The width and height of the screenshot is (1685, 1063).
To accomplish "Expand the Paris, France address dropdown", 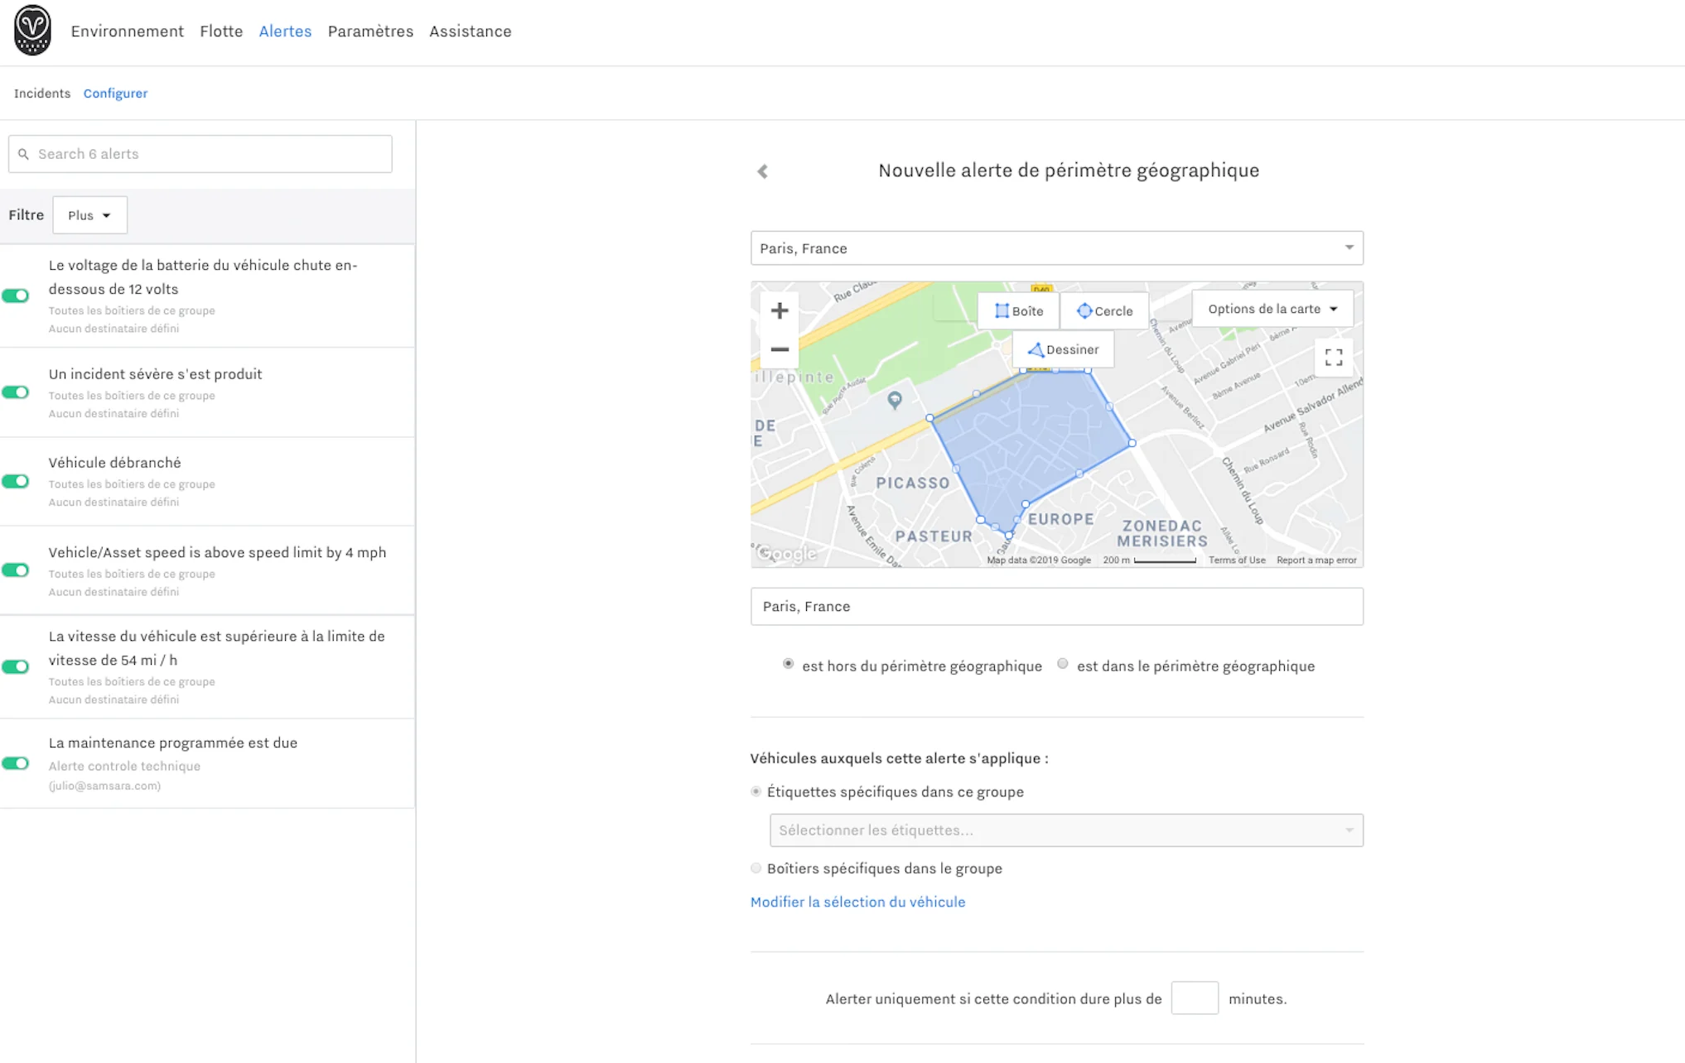I will (x=1348, y=248).
